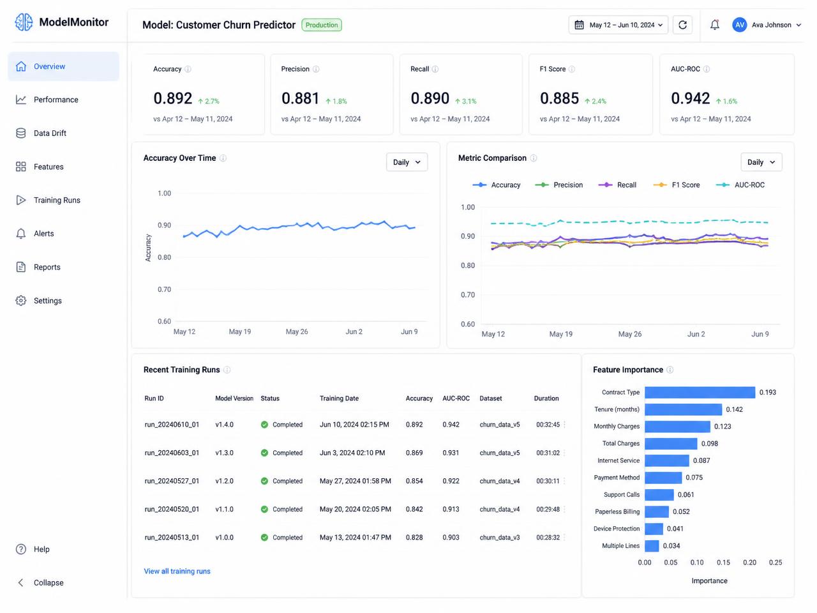
Task: Toggle Precision series in the legend
Action: coord(558,185)
